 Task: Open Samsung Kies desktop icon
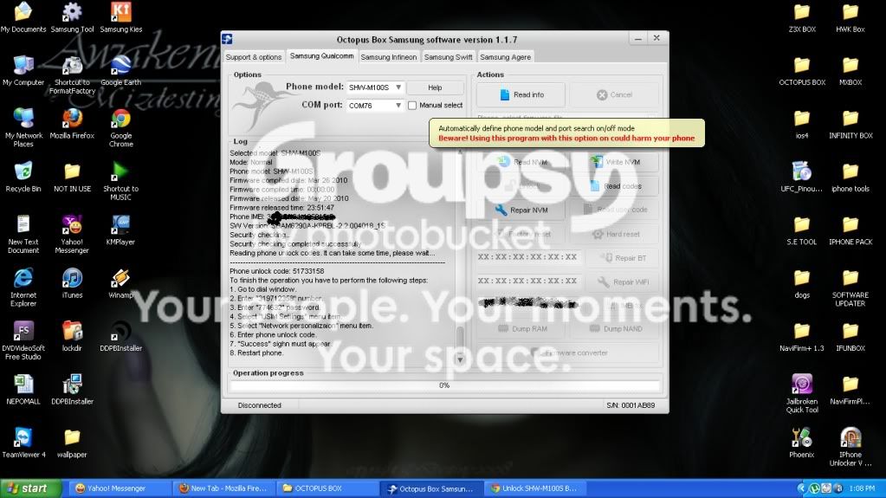121,17
